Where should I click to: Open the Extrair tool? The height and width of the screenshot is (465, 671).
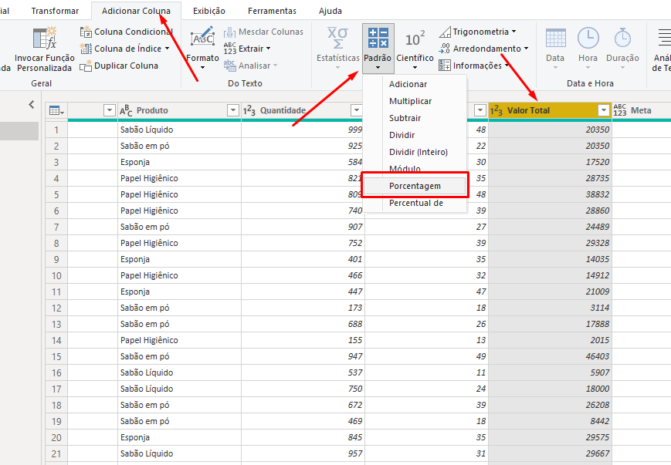(x=247, y=48)
